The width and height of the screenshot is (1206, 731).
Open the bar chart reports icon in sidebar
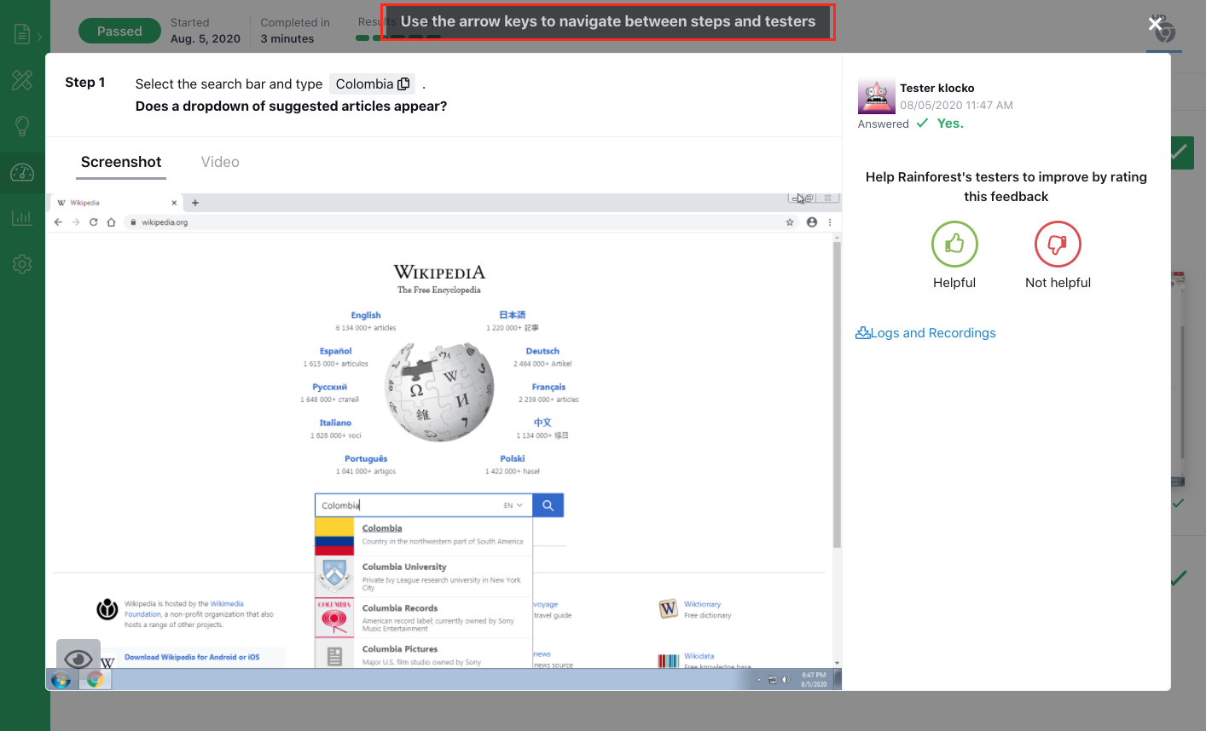point(22,218)
